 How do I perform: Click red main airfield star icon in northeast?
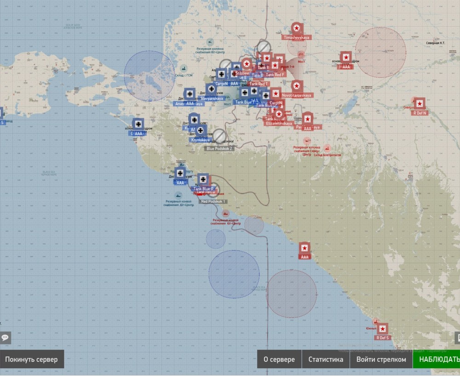click(x=346, y=57)
